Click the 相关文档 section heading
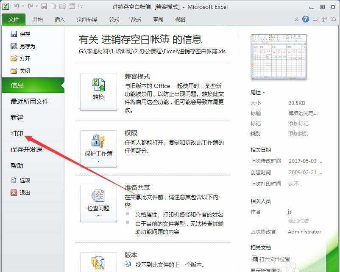The height and width of the screenshot is (272, 340). [261, 247]
